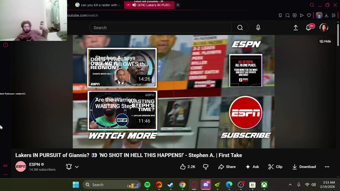Open Steam from the taskbar
Screen dimensions: 340x191
[171, 185]
